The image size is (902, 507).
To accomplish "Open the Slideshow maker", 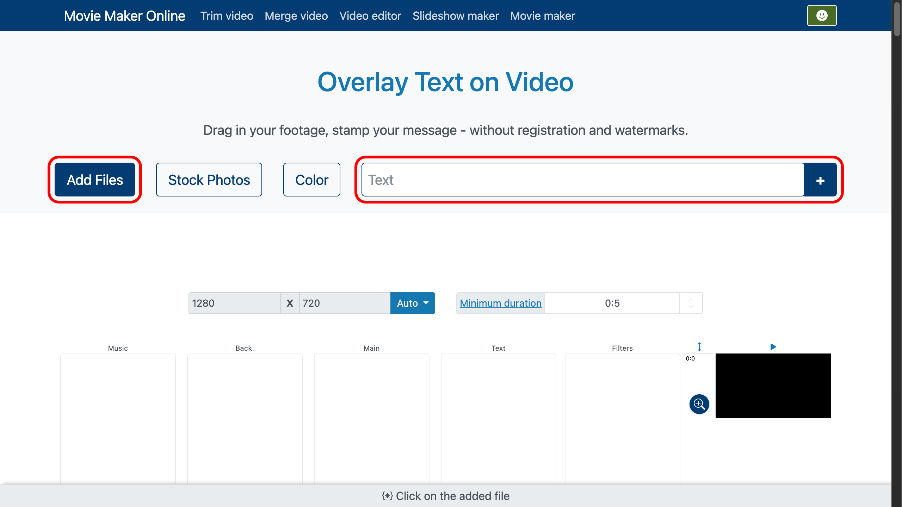I will point(455,15).
